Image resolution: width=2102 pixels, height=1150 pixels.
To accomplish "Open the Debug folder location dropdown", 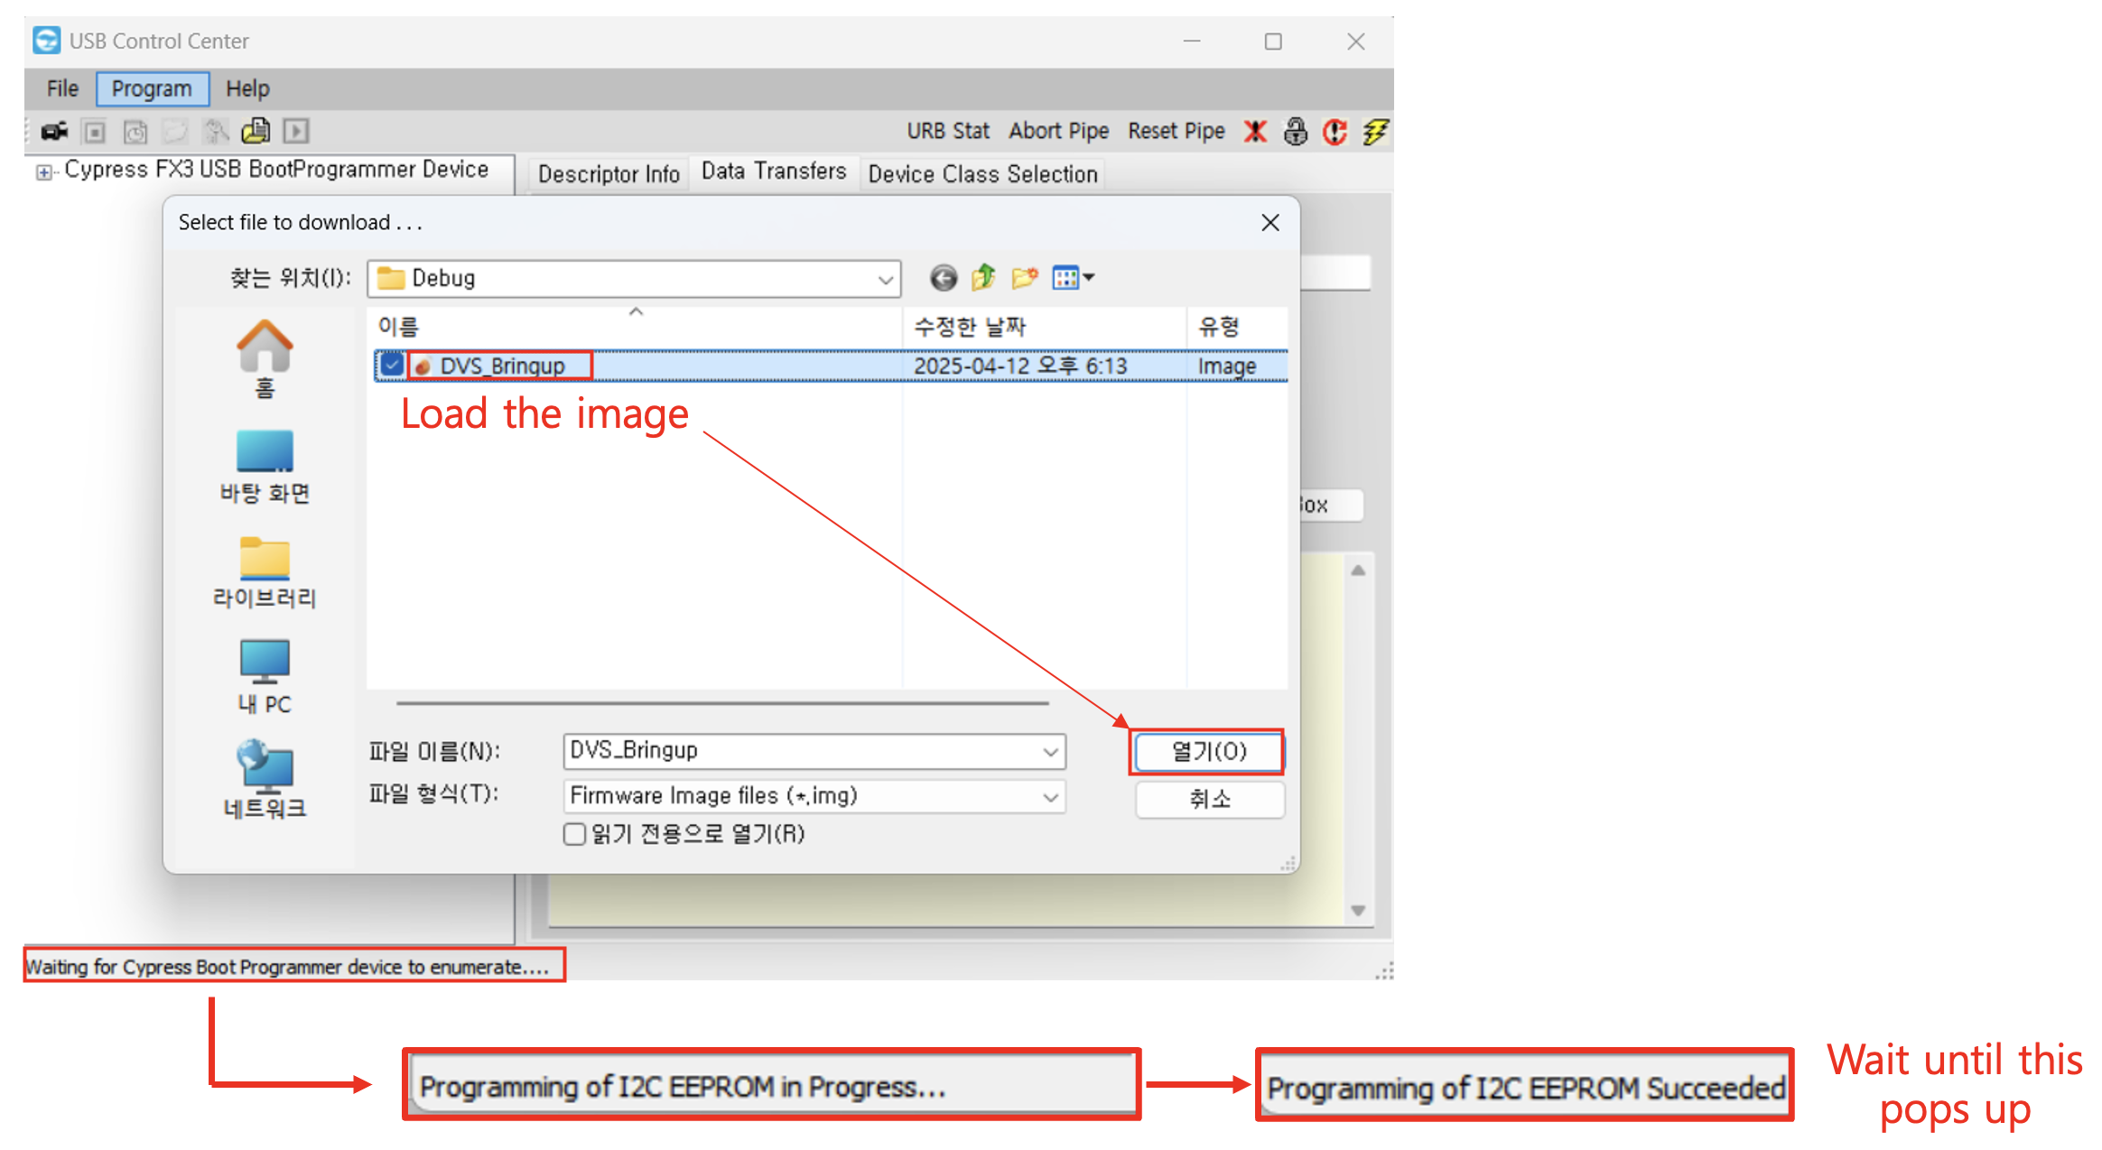I will click(886, 279).
